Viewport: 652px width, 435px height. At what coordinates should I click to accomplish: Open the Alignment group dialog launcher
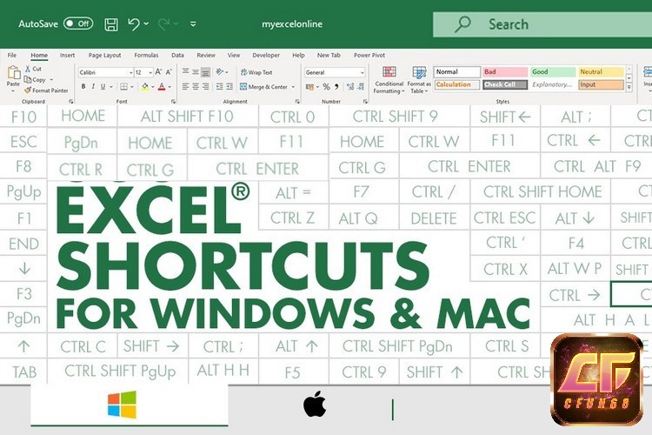297,101
